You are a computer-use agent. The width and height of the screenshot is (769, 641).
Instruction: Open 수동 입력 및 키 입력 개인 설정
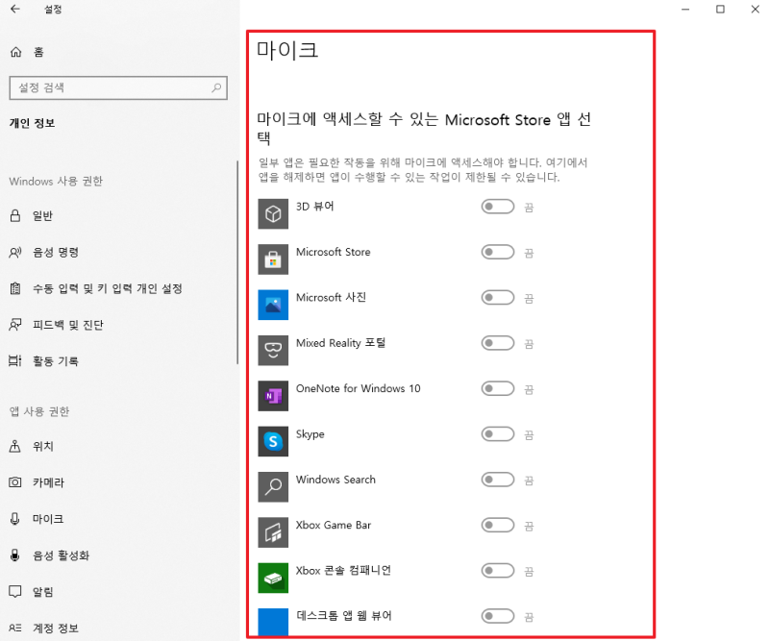[x=117, y=288]
